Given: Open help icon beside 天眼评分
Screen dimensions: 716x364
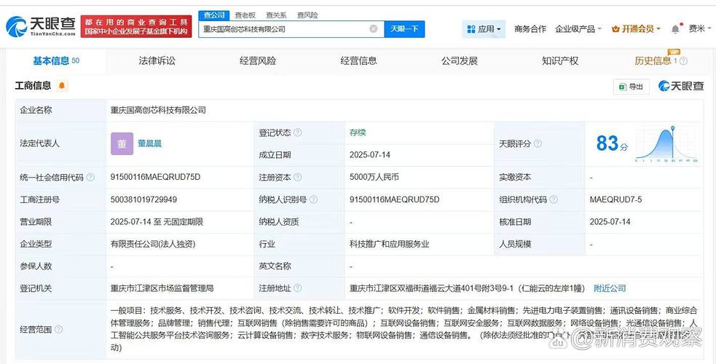Looking at the screenshot, I should point(538,143).
